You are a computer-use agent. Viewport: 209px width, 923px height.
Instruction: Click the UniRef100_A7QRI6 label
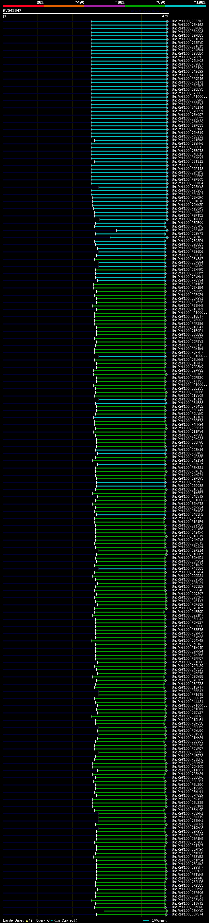187,79
